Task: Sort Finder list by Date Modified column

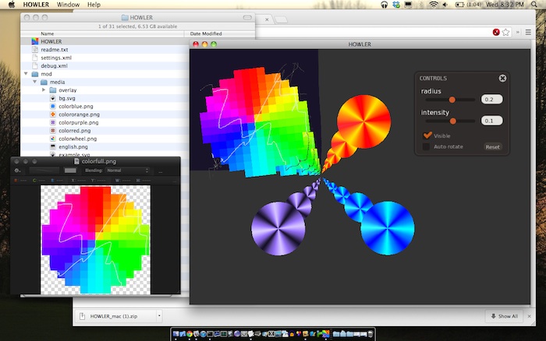Action: point(220,33)
